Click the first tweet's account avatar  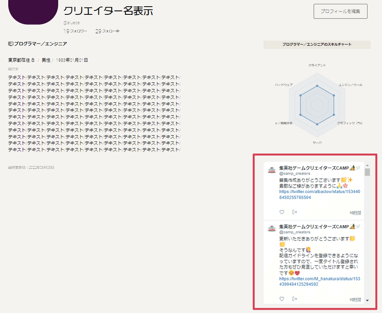pos(272,170)
